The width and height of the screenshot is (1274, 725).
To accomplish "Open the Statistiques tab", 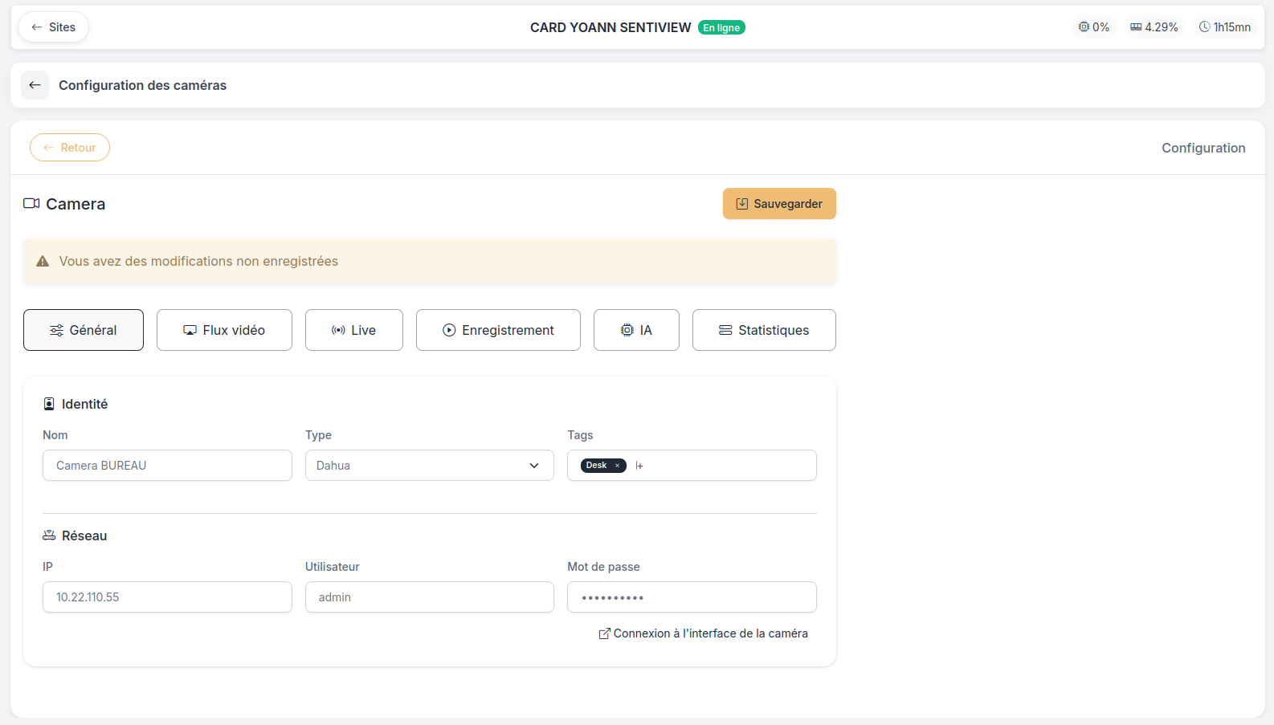I will pyautogui.click(x=764, y=330).
